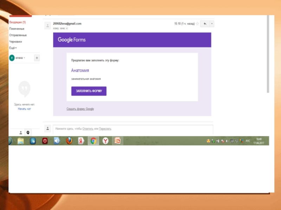Screen dimensions: 281x210
Task: Click the plus button to add contact
Action: point(37,58)
